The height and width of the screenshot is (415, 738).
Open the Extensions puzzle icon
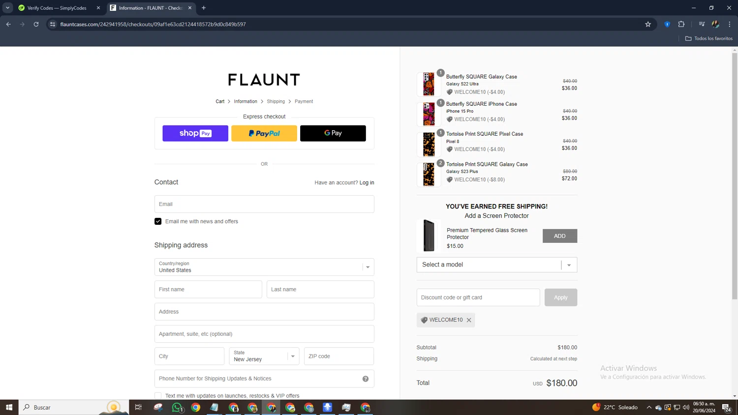(x=681, y=24)
